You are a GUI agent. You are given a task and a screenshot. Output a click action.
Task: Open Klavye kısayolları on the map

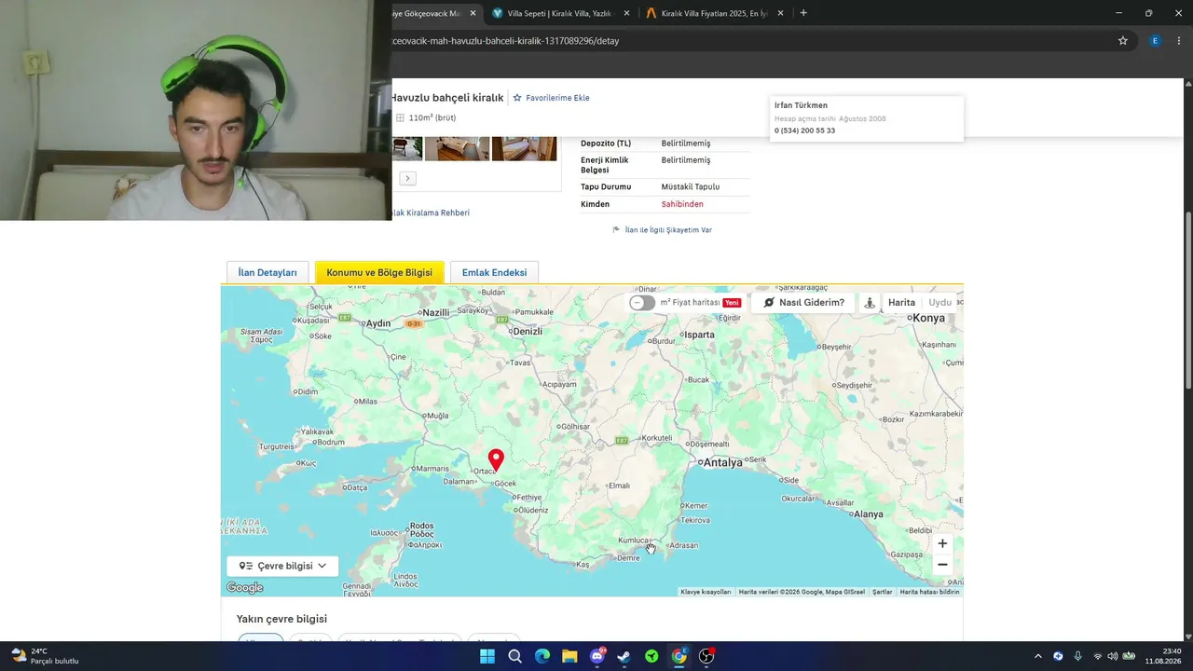point(706,592)
